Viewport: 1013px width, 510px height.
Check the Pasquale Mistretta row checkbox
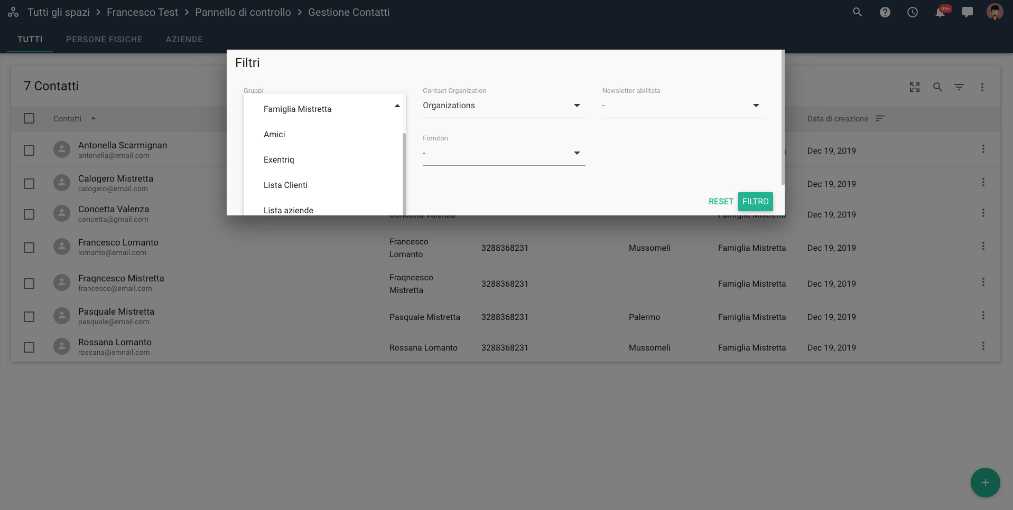pos(29,317)
